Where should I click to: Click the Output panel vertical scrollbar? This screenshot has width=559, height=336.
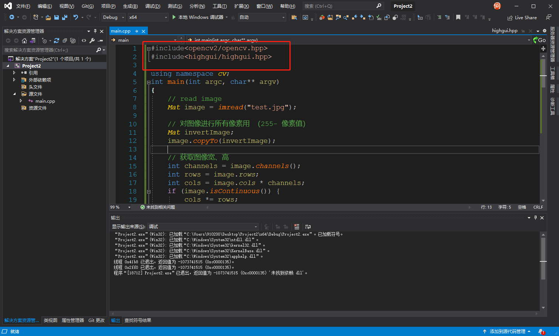point(543,271)
